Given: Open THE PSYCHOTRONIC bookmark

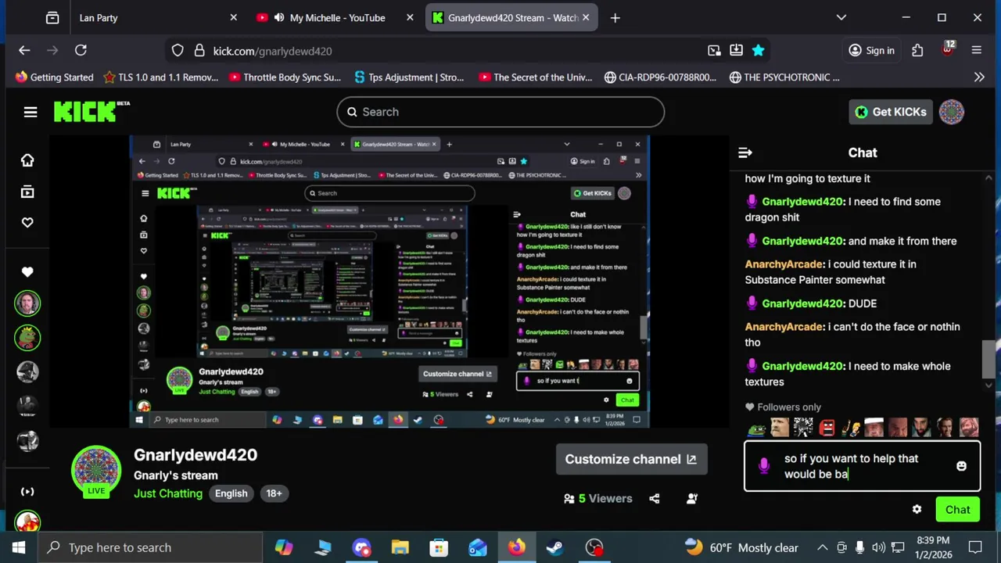Looking at the screenshot, I should tap(784, 77).
